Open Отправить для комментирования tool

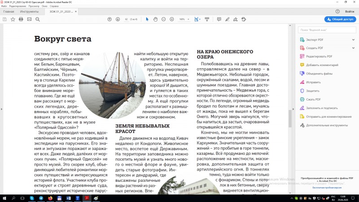[326, 117]
